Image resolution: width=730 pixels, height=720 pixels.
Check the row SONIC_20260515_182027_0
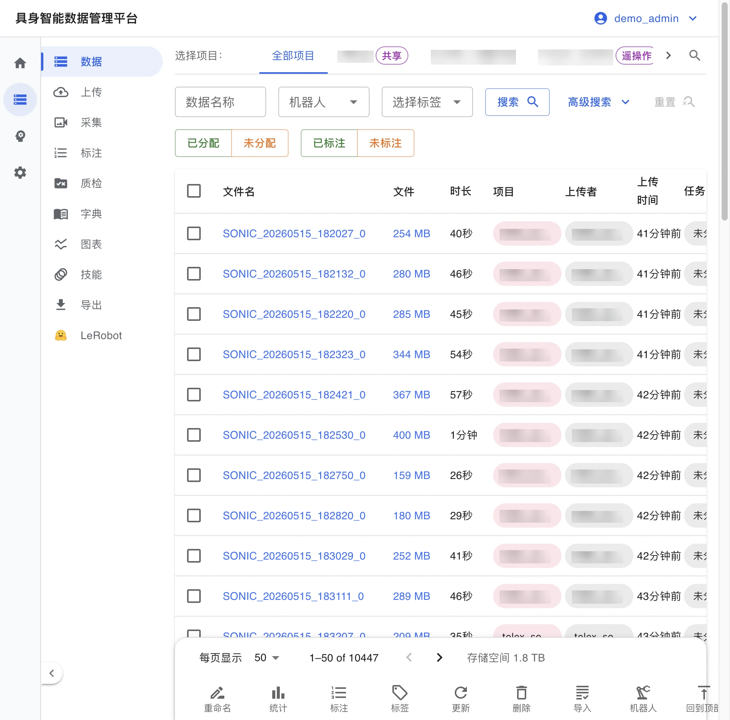[x=194, y=233]
